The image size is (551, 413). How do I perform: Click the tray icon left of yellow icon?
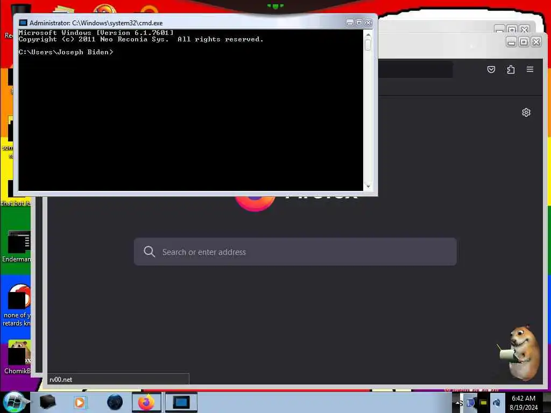(471, 402)
